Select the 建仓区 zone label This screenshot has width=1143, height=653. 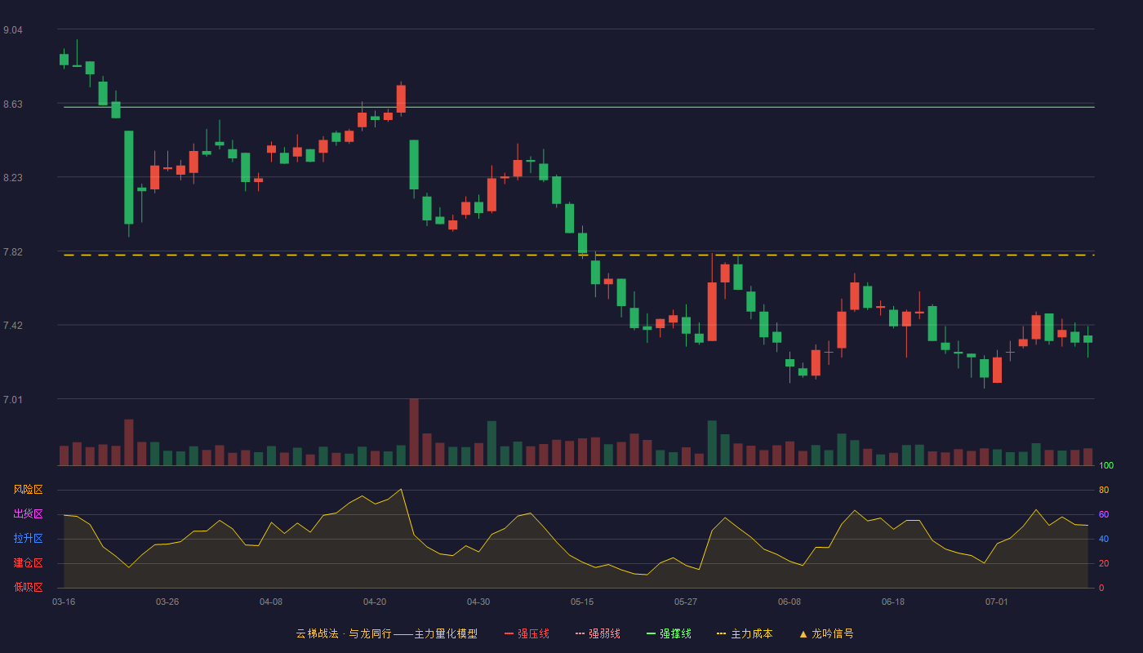tap(28, 563)
